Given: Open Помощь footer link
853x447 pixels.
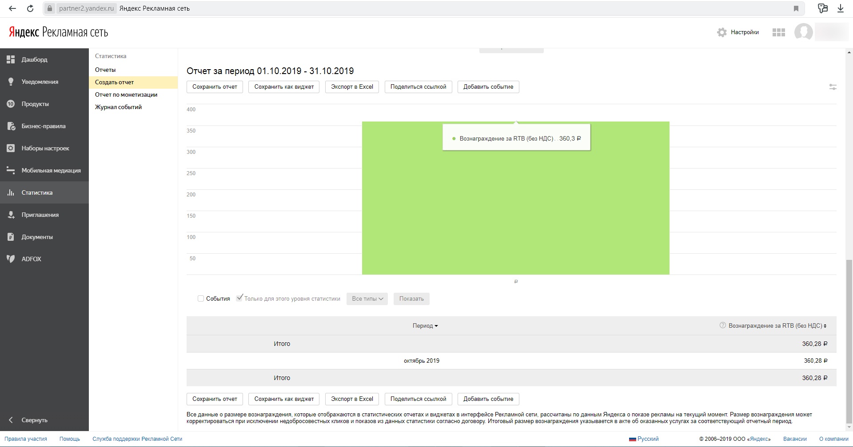Looking at the screenshot, I should (70, 439).
